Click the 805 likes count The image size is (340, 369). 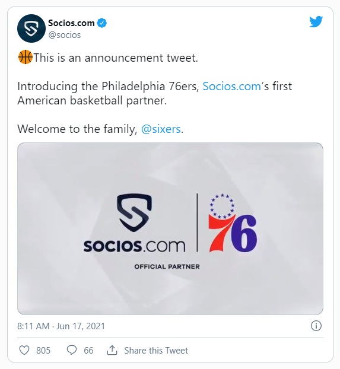(43, 351)
